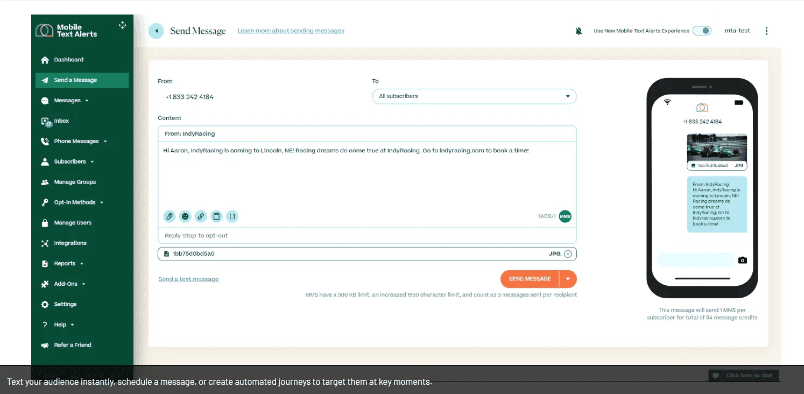Screen dimensions: 804x394
Task: Click the race car image thumbnail in preview
Action: pos(717,147)
